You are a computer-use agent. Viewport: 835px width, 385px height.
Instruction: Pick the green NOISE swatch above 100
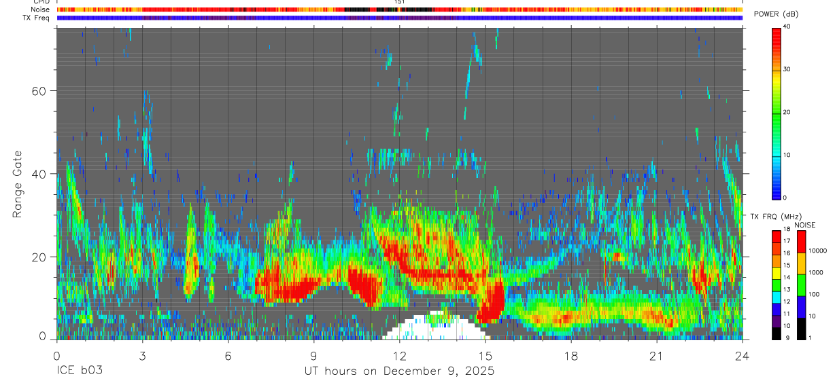click(801, 285)
